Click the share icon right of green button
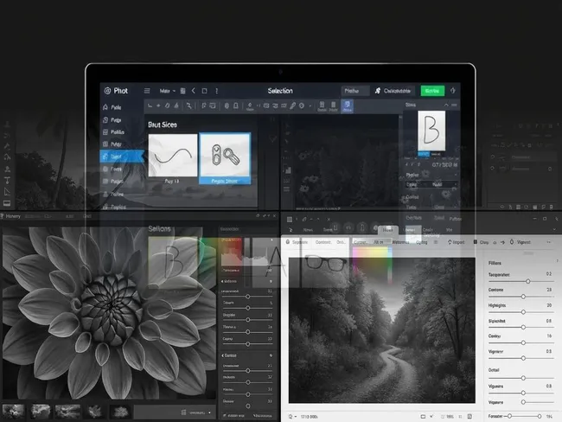The width and height of the screenshot is (562, 422). 453,91
